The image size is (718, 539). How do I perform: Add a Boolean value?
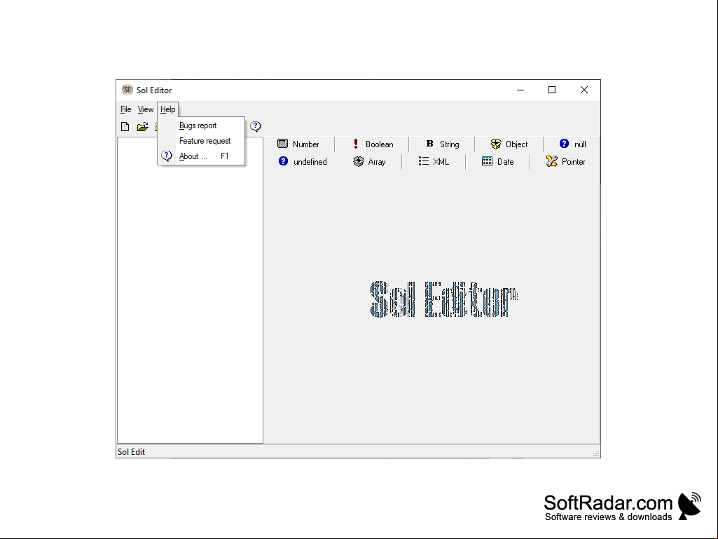click(373, 144)
